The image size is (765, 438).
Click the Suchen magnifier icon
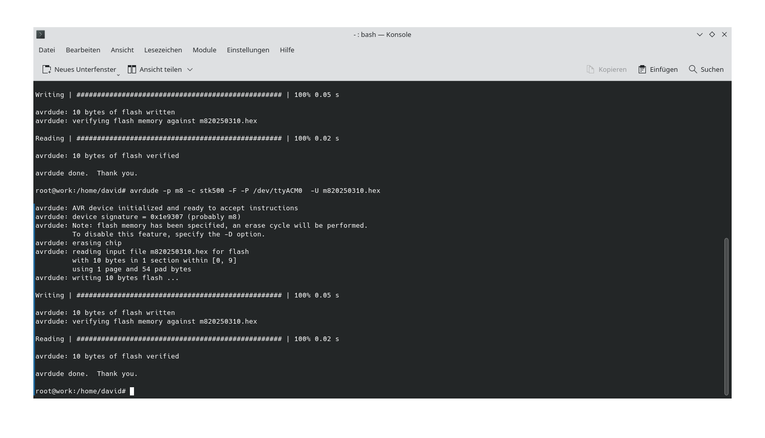click(693, 69)
